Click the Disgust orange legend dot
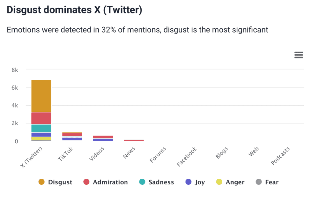 [x=41, y=182]
